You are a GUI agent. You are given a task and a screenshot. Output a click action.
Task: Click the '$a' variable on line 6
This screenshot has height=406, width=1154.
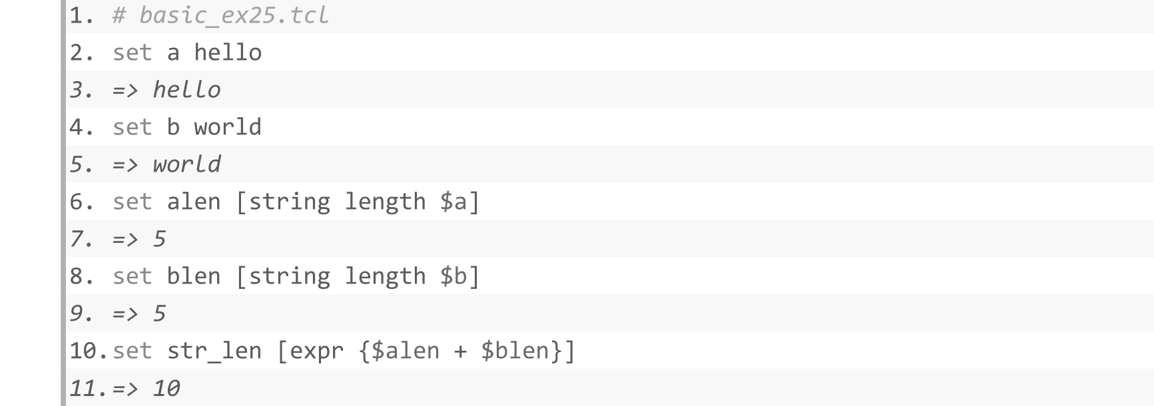click(453, 202)
